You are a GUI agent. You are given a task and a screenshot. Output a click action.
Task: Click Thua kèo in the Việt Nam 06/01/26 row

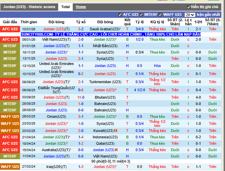(157, 39)
